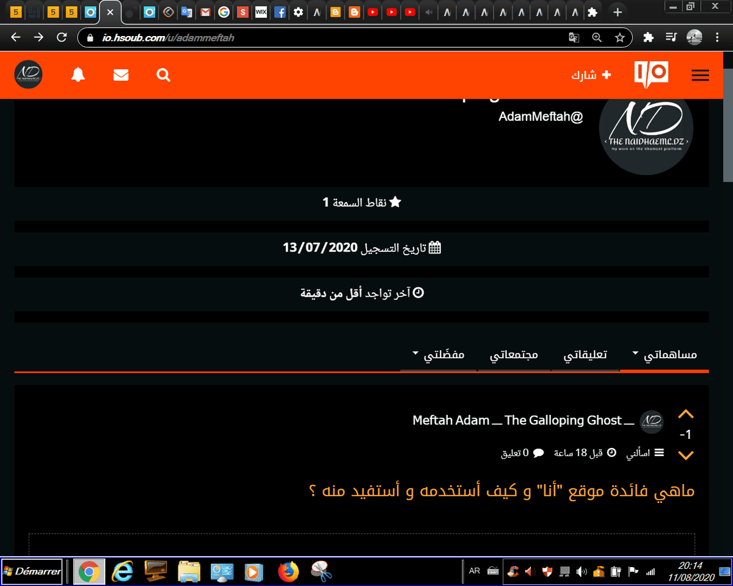Open the Démarrer start menu
The width and height of the screenshot is (733, 586).
click(32, 571)
